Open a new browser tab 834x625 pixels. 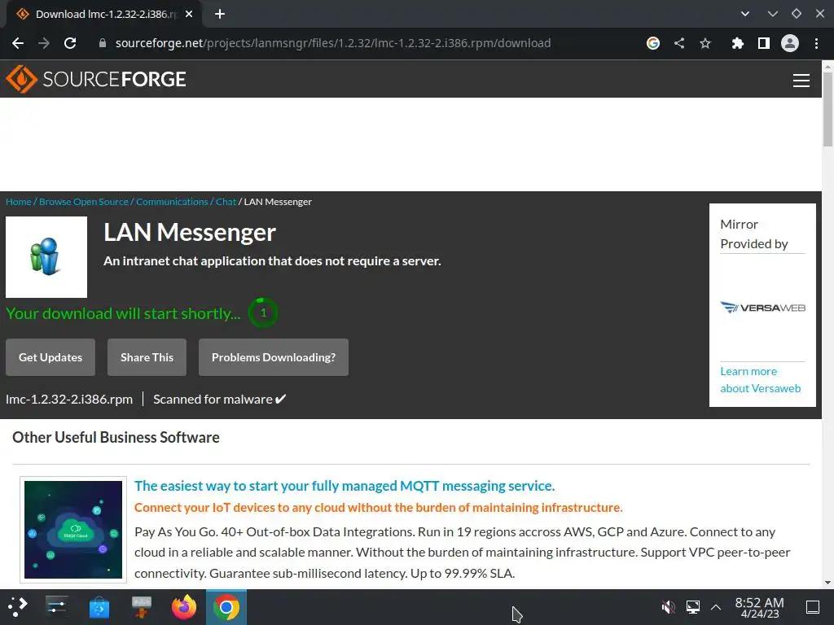click(220, 14)
